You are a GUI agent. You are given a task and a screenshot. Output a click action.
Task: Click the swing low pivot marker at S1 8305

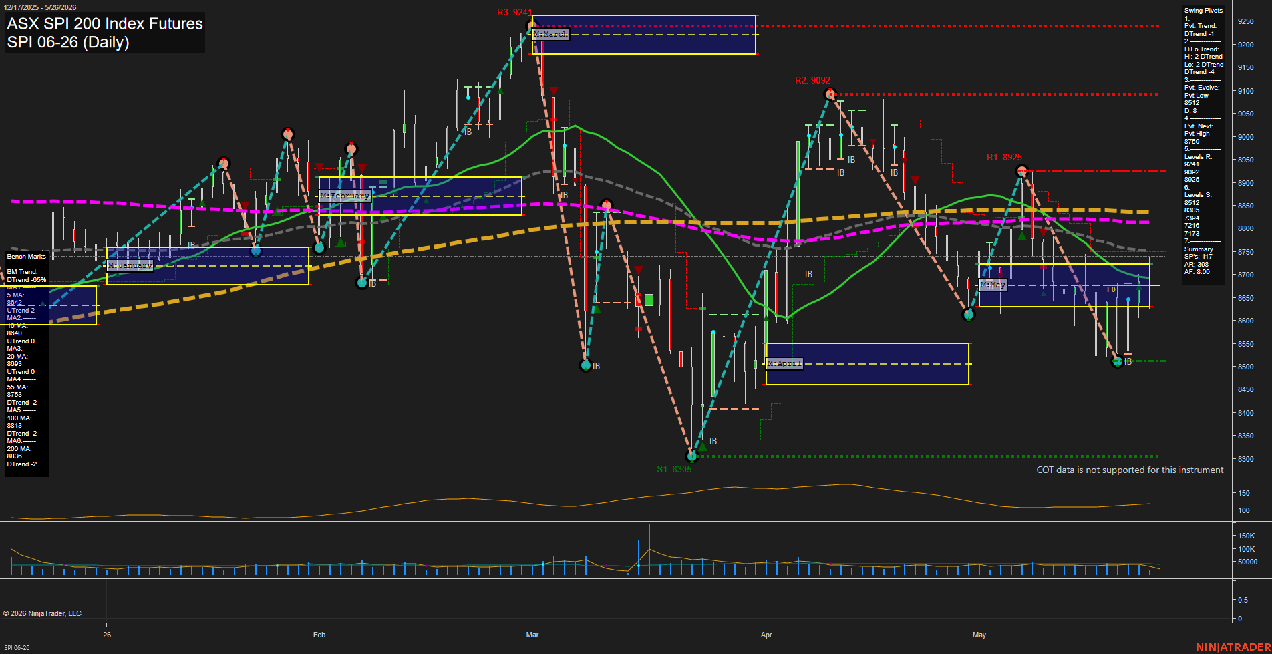(x=692, y=456)
